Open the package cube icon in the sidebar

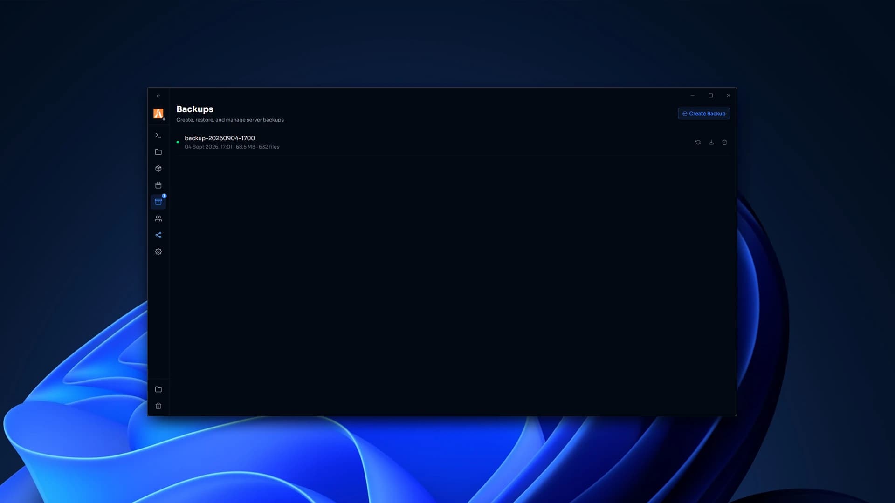(158, 169)
